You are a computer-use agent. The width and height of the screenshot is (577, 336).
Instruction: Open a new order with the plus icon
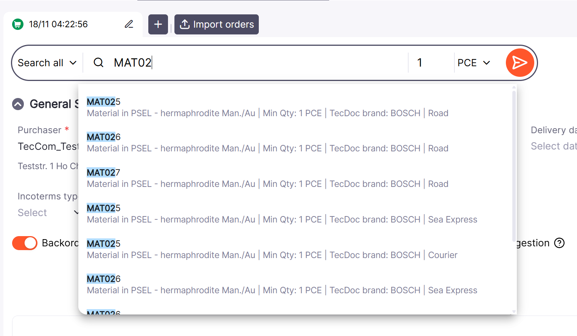click(158, 24)
